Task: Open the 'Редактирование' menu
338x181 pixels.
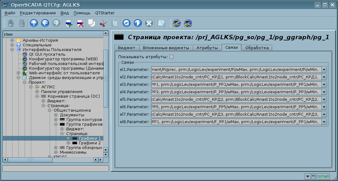Action: pos(38,13)
